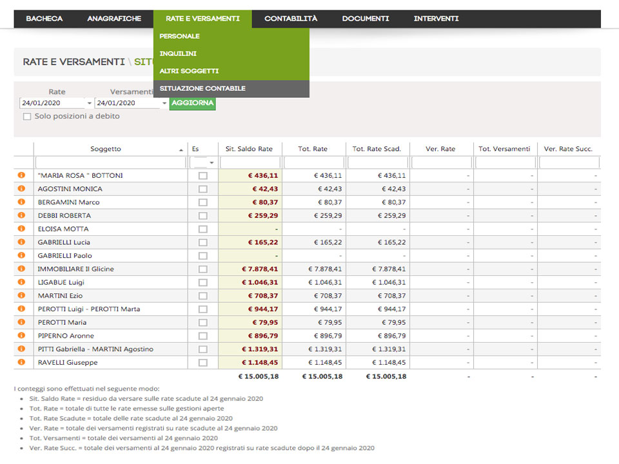Image resolution: width=619 pixels, height=464 pixels.
Task: Click info icon next to AGOSTINI MONICA
Action: pos(21,189)
